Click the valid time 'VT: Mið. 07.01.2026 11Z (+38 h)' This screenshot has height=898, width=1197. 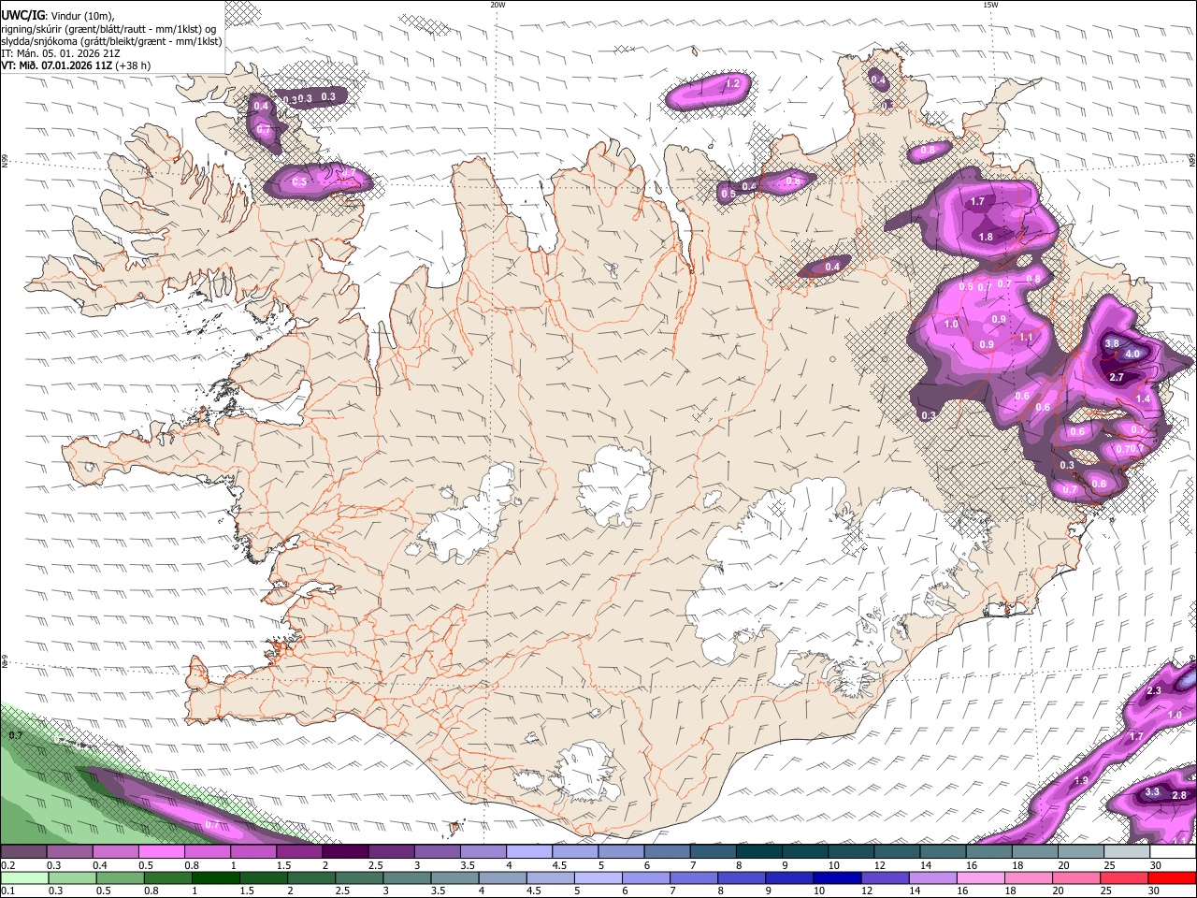click(76, 65)
